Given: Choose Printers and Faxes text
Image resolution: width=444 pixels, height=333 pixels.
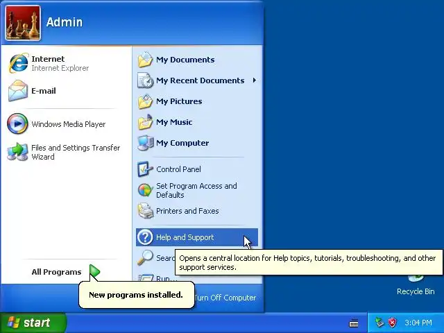Looking at the screenshot, I should [187, 211].
